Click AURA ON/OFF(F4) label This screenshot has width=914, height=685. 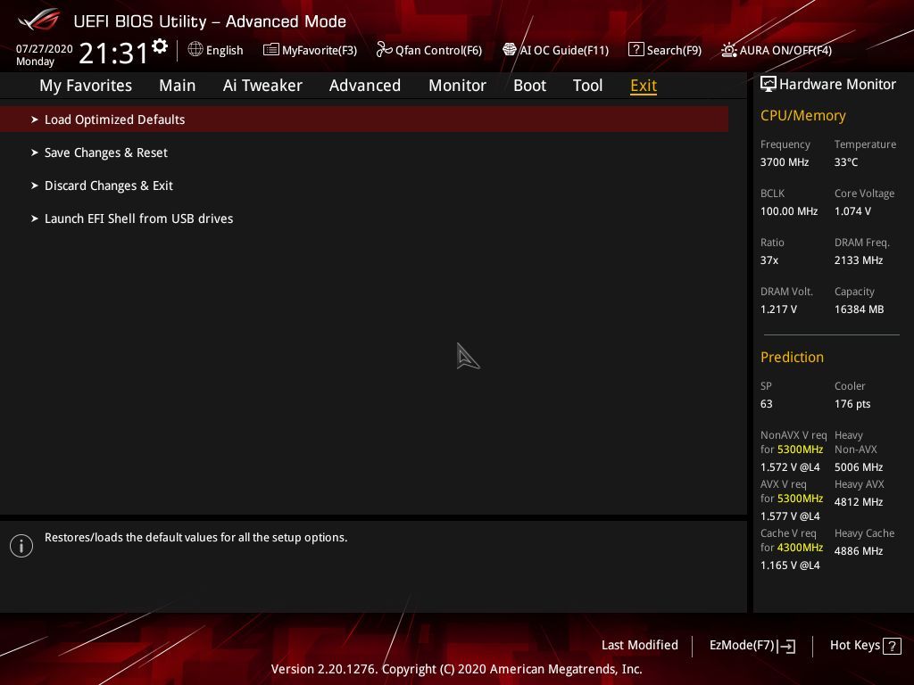click(785, 50)
